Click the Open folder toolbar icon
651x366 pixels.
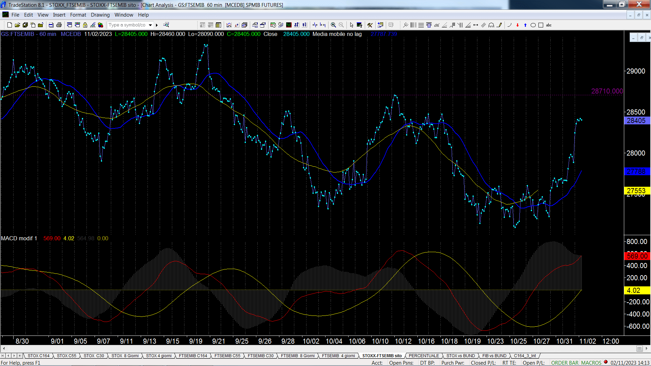click(17, 25)
